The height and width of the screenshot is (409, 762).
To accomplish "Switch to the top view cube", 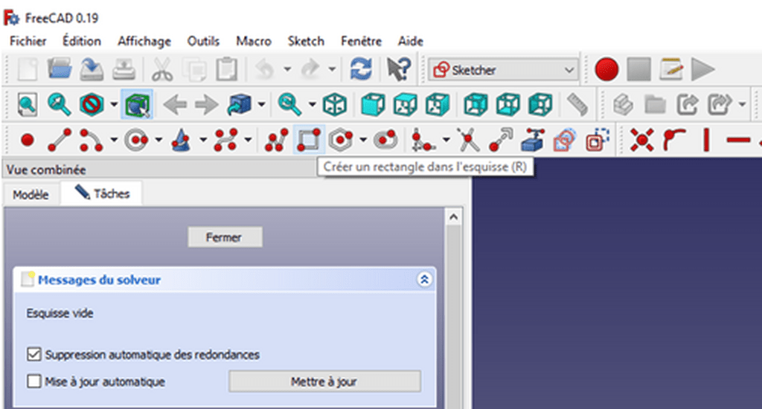I will click(406, 104).
